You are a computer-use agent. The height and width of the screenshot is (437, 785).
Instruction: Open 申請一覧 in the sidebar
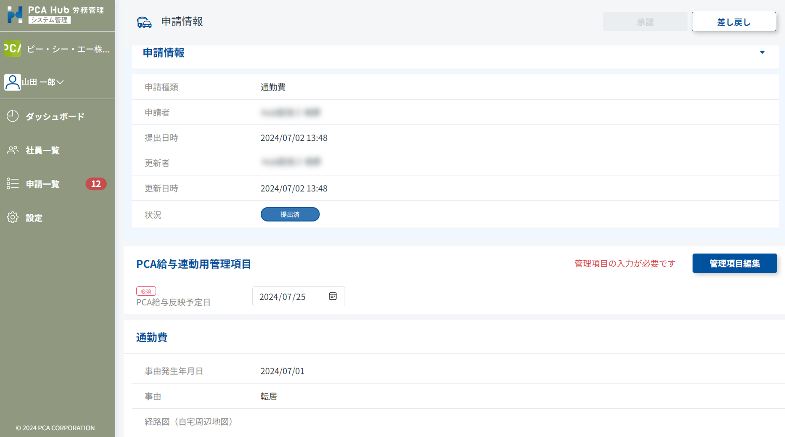tap(42, 184)
